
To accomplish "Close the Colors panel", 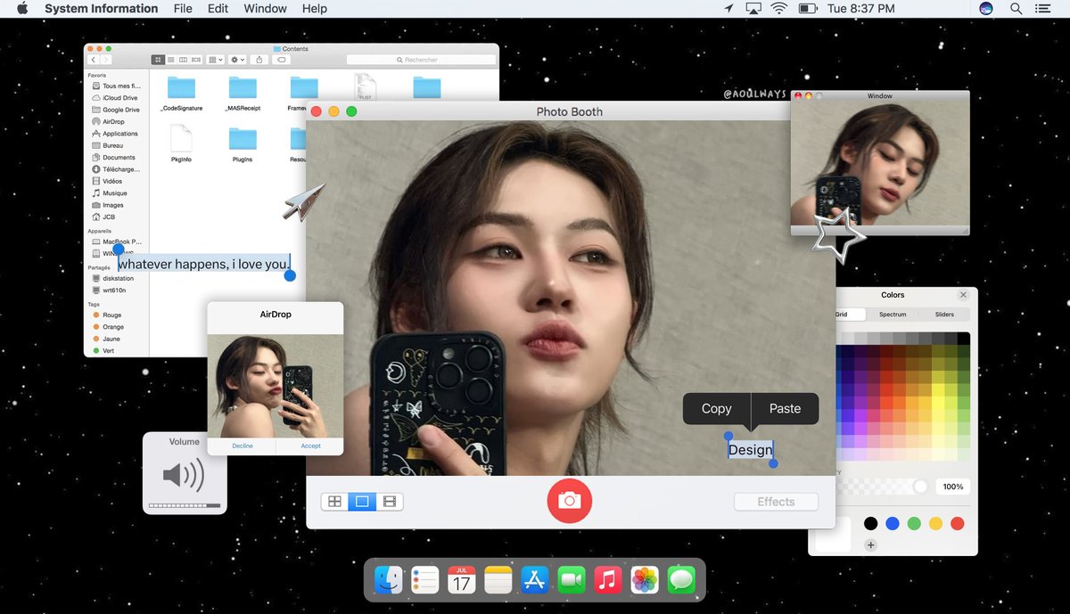I will tap(963, 295).
